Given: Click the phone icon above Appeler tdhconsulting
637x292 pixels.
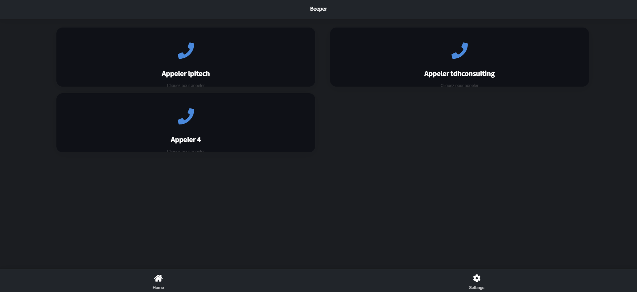Looking at the screenshot, I should coord(460,51).
